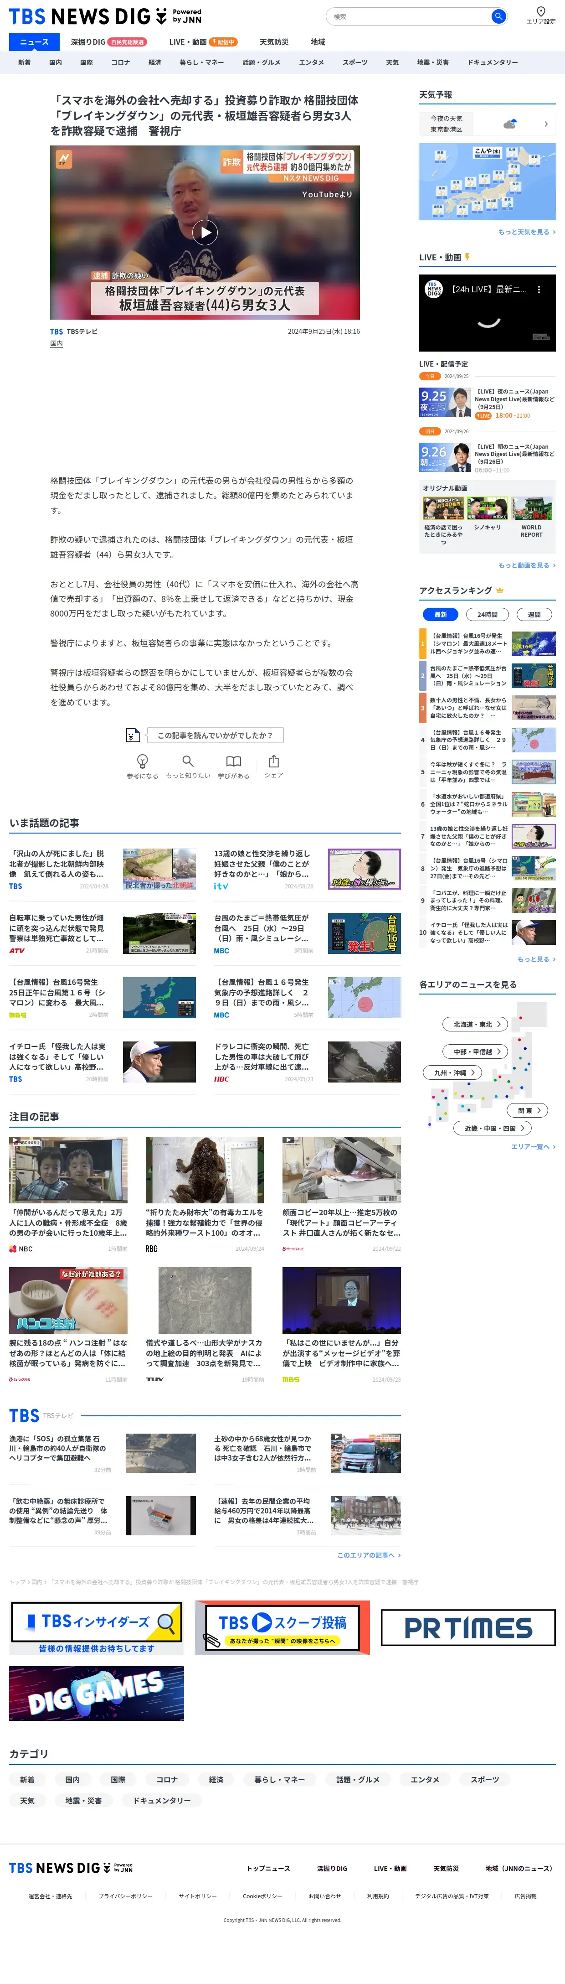Open the 9.25 夜 live news thumbnail

coord(445,402)
